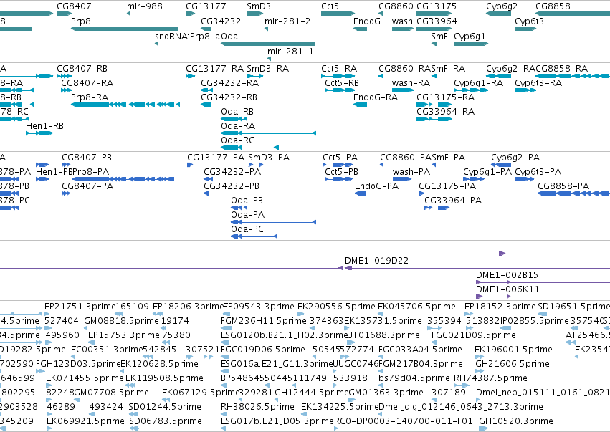Click the EP18152.3prime insertion label
This screenshot has height=432, width=610.
[x=500, y=307]
